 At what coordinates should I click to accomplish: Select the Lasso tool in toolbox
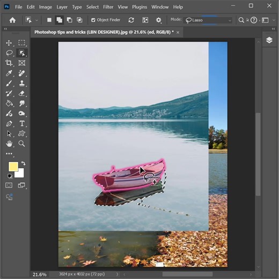9,53
